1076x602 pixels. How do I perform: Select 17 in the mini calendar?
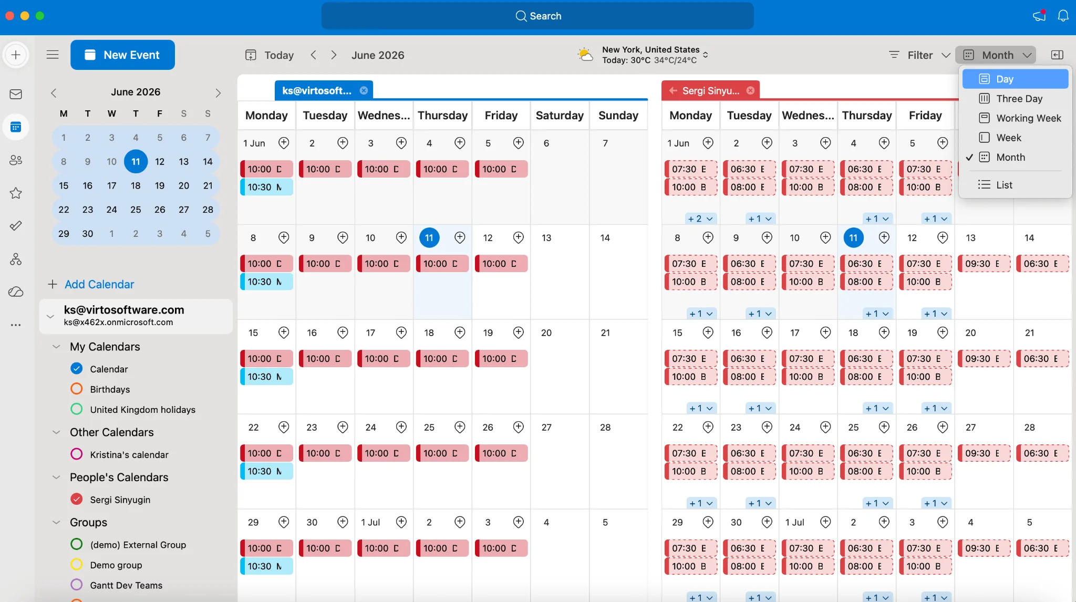[111, 185]
